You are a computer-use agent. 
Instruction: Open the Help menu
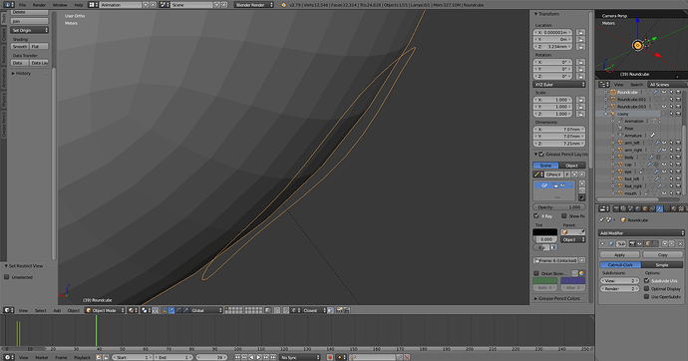pos(79,5)
